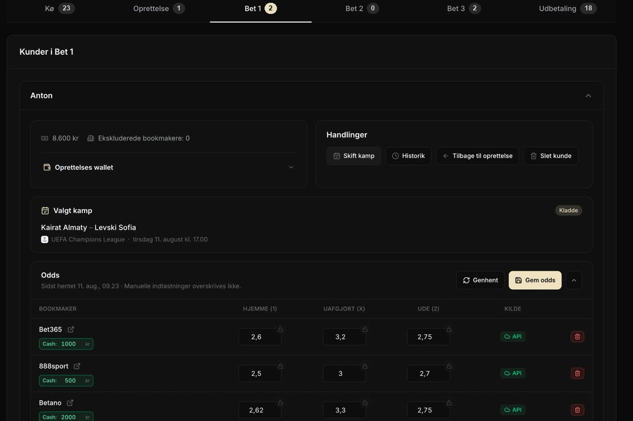Select the Bet 2 tab
This screenshot has height=421, width=633.
tap(362, 8)
